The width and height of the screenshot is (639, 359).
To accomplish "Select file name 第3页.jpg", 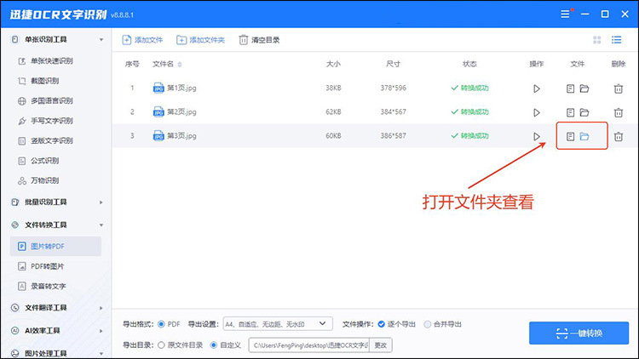I will pyautogui.click(x=181, y=136).
